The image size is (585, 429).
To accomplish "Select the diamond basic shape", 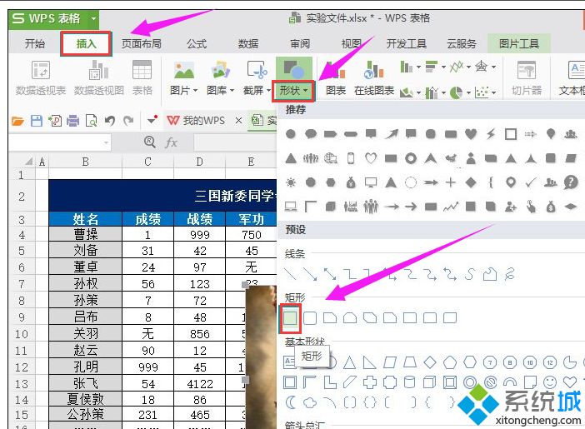I will 430,362.
